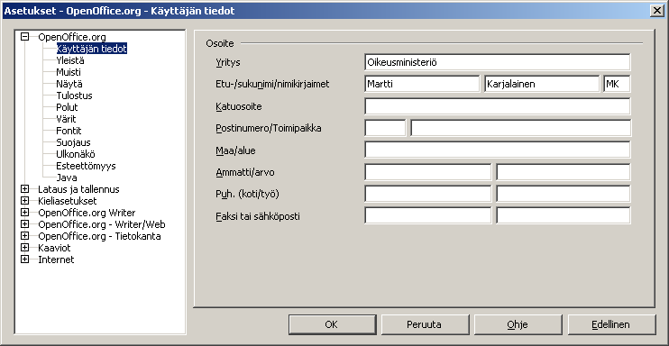Viewport: 669px width, 346px height.
Task: Expand the Internet node
Action: click(24, 259)
